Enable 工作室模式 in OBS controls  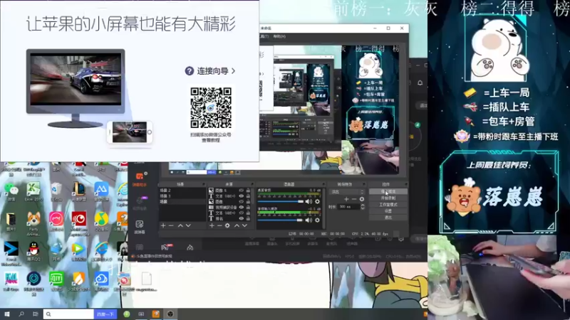click(388, 205)
